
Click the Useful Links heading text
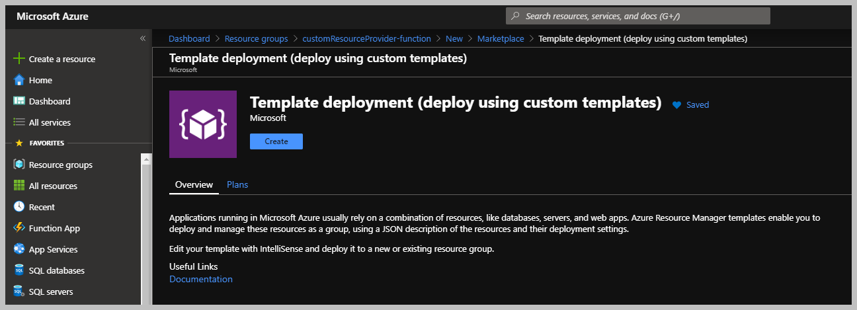(x=193, y=266)
